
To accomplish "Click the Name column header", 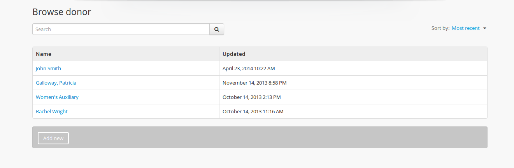I will pos(44,54).
